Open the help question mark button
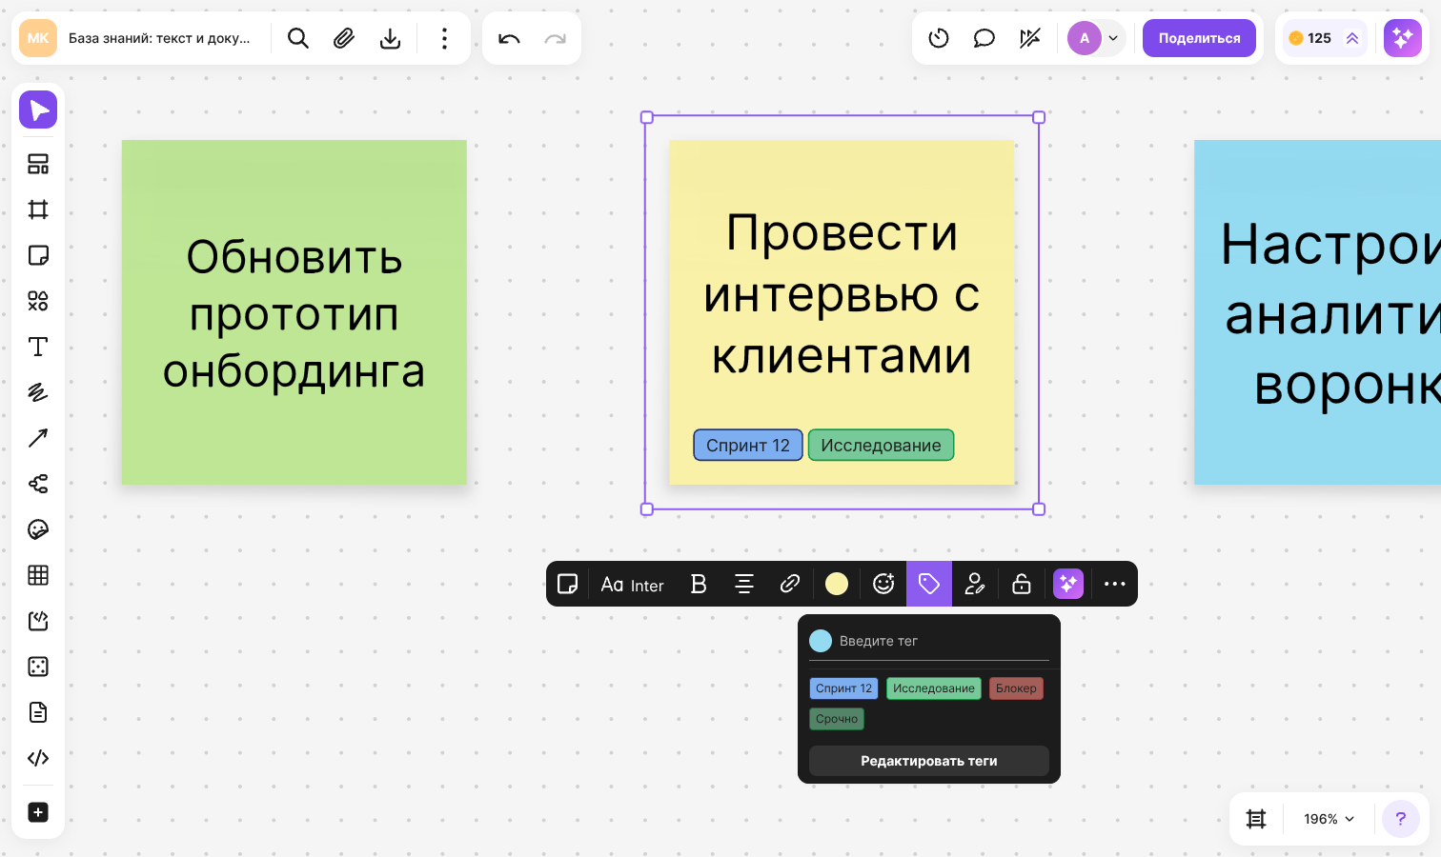The height and width of the screenshot is (857, 1441). click(x=1401, y=819)
